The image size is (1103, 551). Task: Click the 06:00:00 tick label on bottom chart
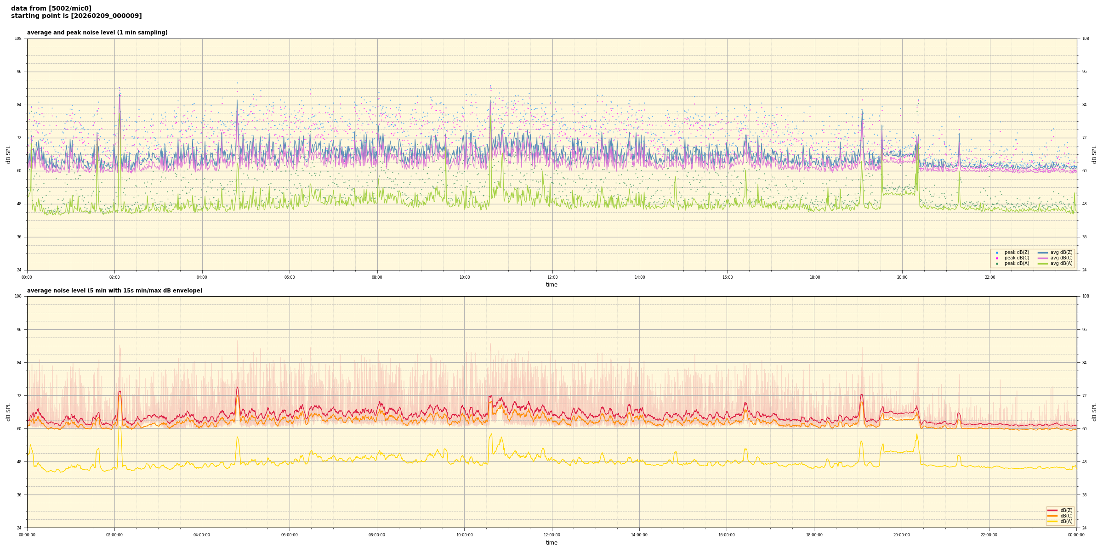[289, 535]
